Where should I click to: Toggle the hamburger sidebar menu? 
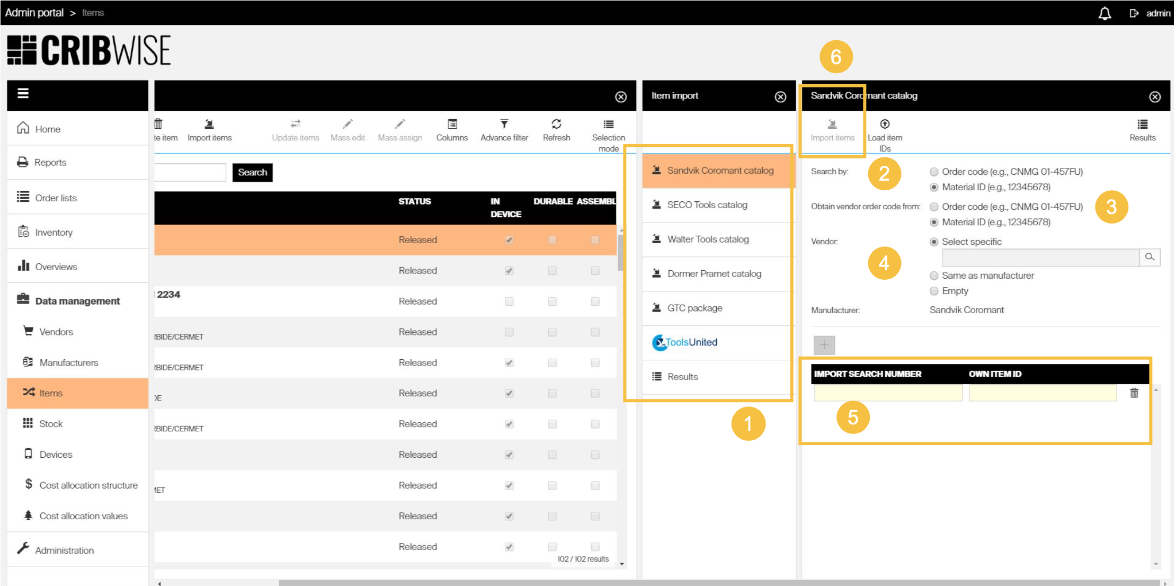point(23,93)
